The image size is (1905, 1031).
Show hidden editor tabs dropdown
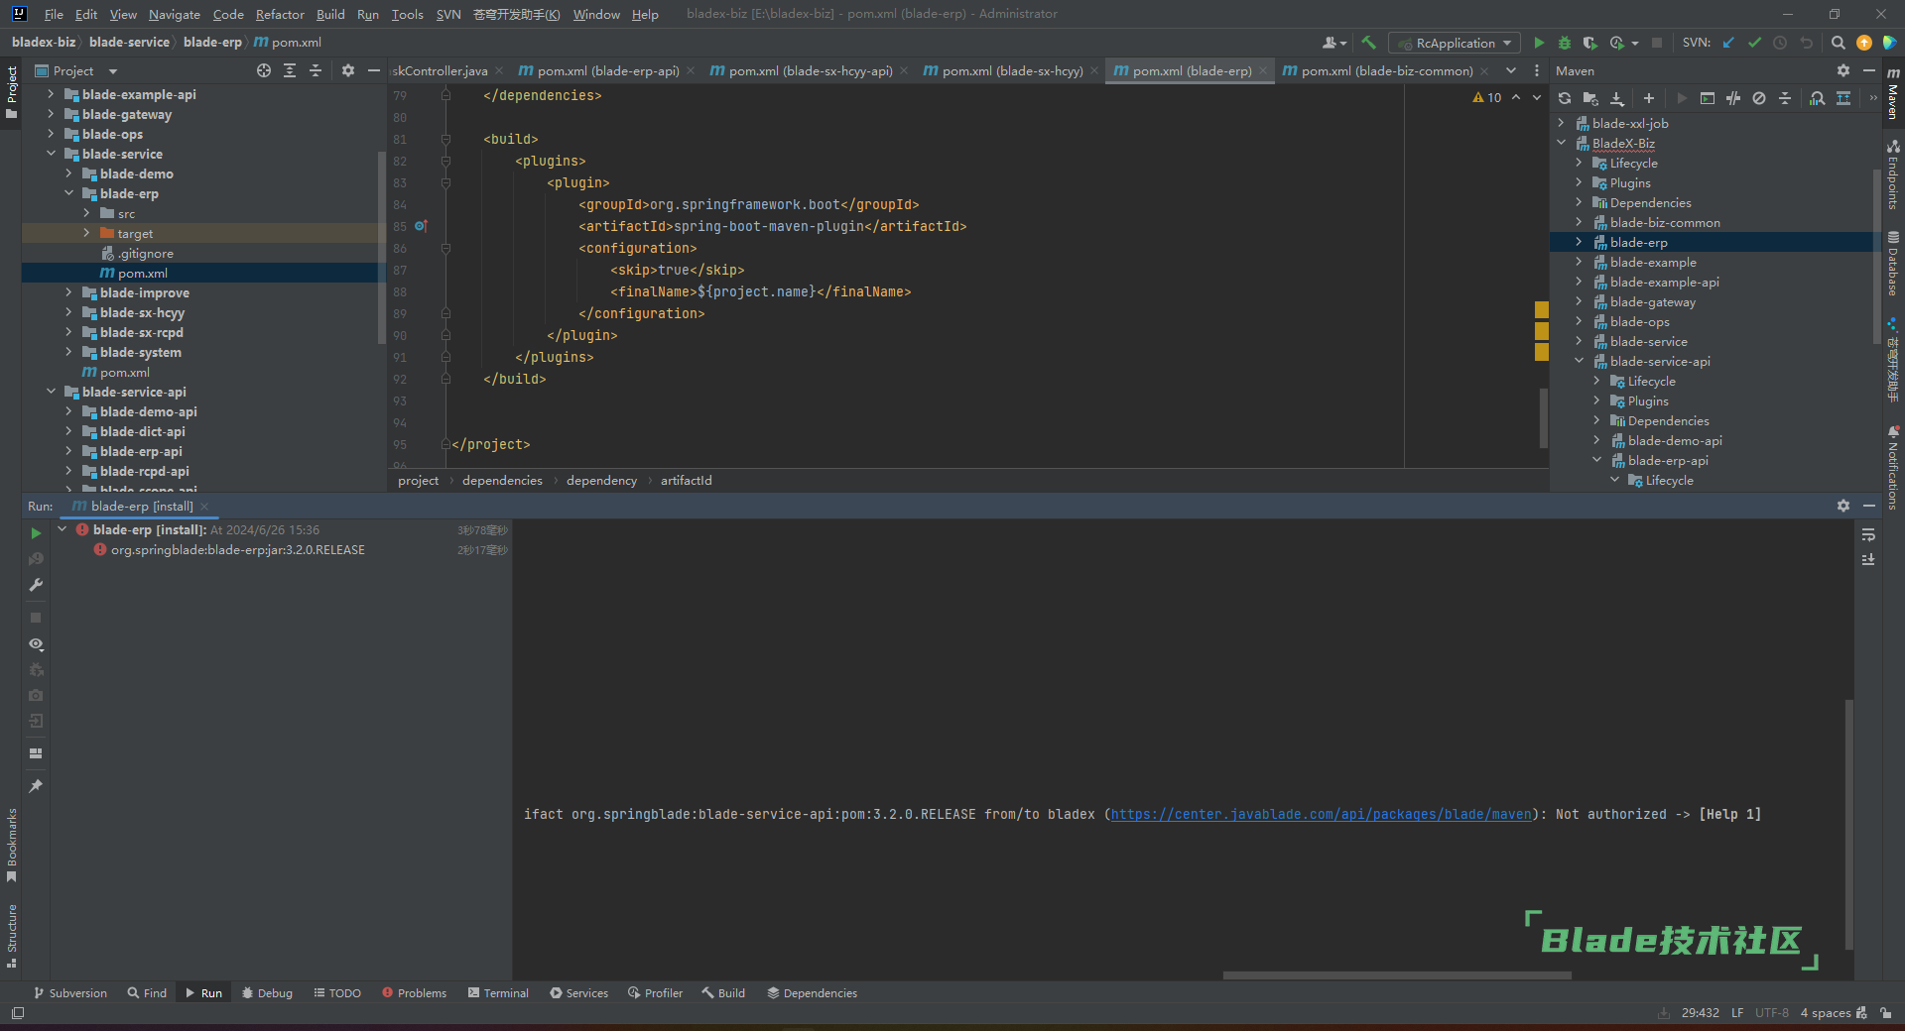[x=1511, y=70]
